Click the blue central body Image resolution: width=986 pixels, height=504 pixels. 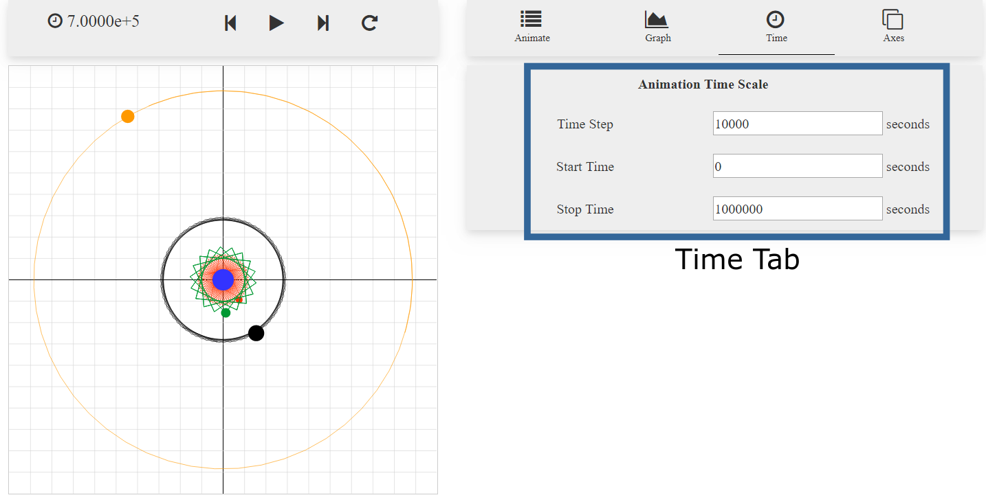pyautogui.click(x=223, y=279)
